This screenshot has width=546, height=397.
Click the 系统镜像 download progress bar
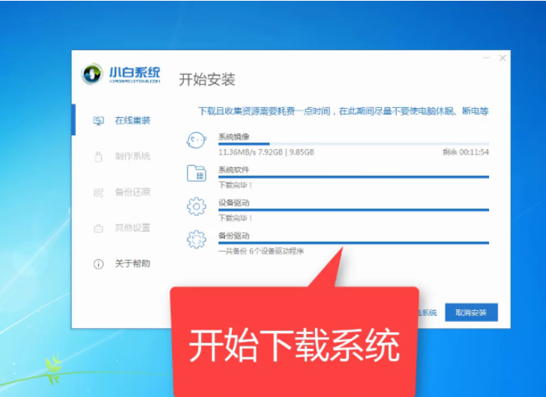pos(352,143)
